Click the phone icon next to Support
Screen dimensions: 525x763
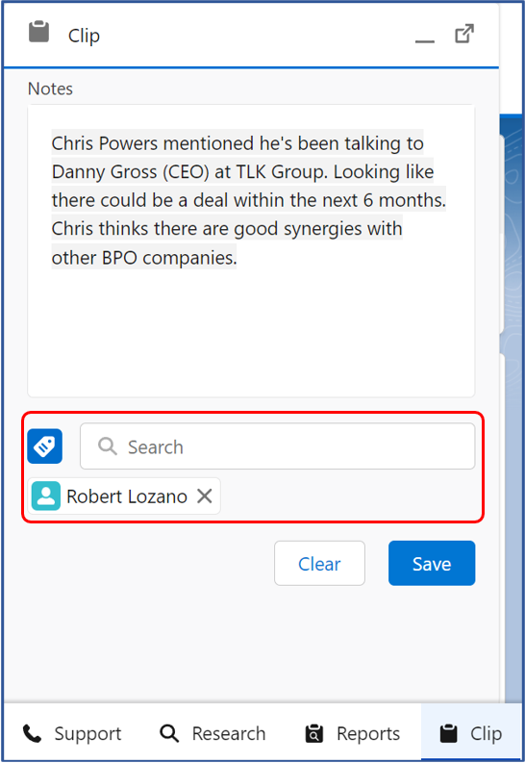coord(32,733)
